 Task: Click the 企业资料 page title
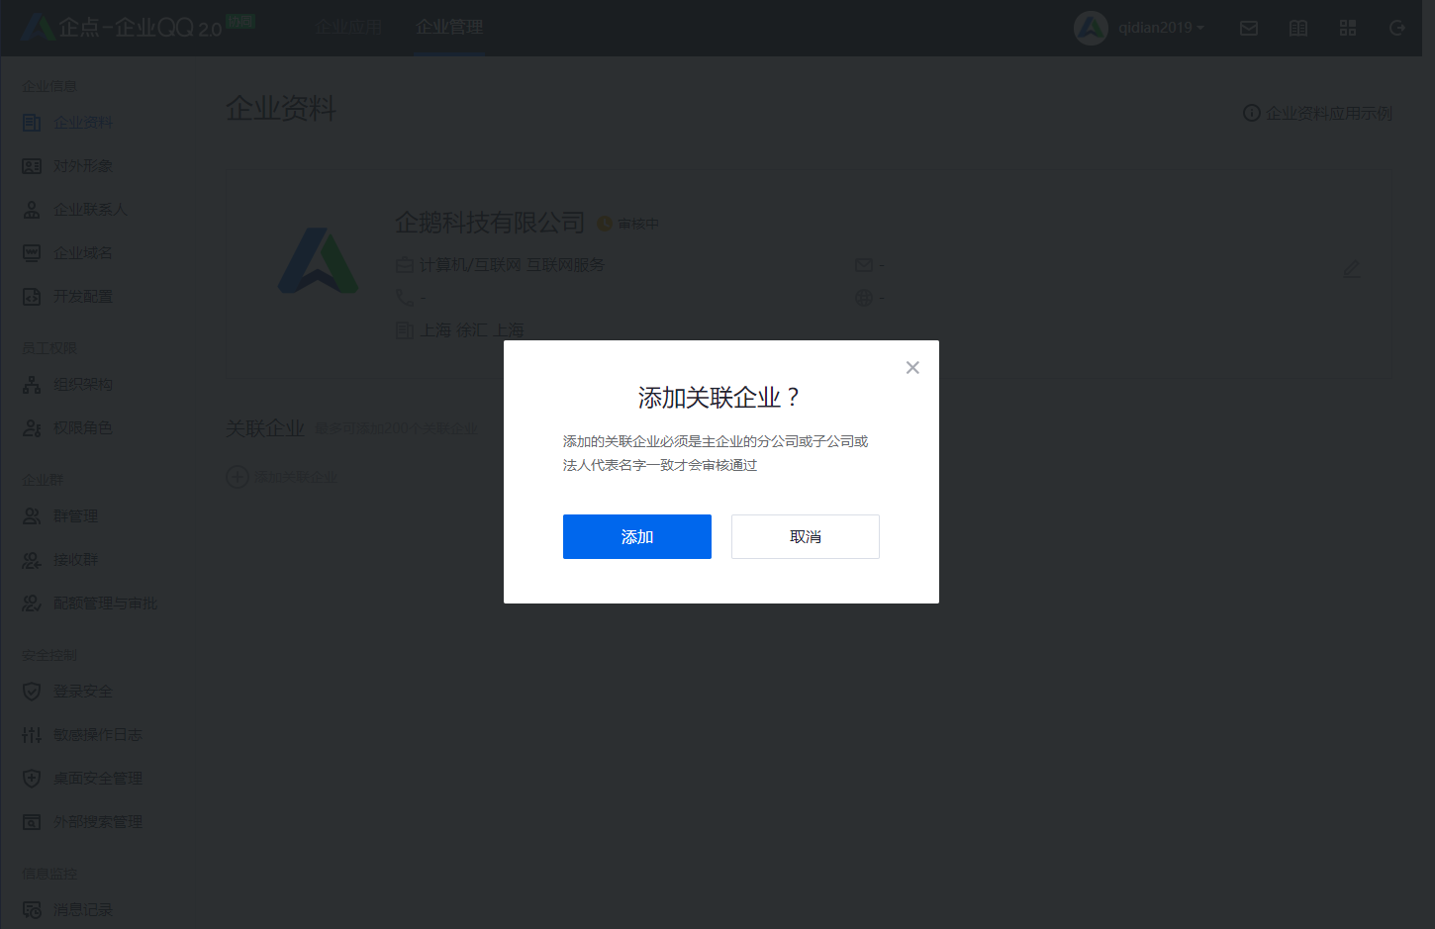pyautogui.click(x=281, y=108)
